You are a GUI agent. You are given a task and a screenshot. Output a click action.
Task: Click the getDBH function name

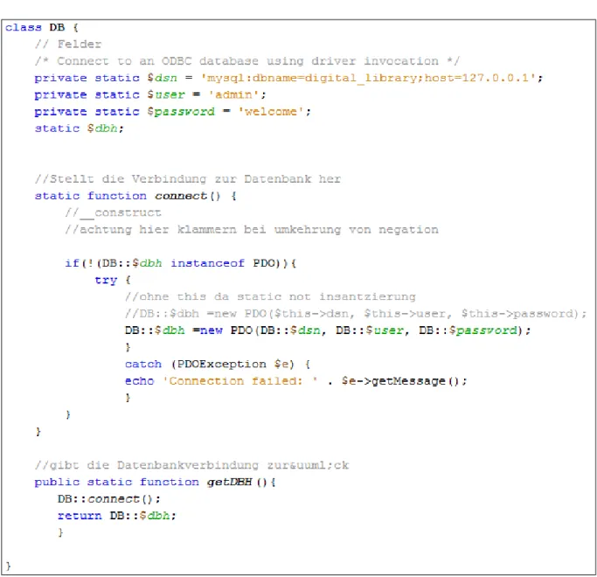coord(230,483)
